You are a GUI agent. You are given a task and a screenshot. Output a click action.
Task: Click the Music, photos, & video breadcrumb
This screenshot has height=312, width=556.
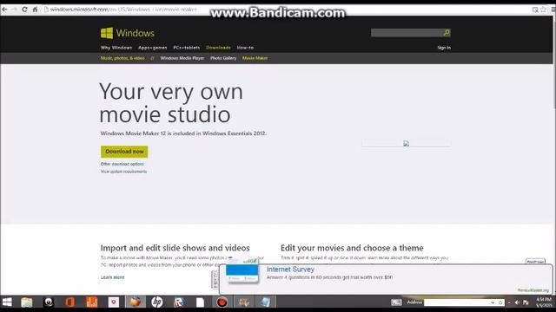[122, 58]
